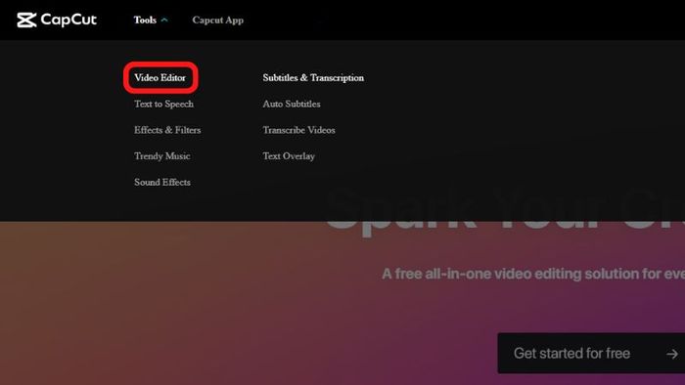Click Get started for free button
This screenshot has height=385, width=685.
pyautogui.click(x=591, y=353)
